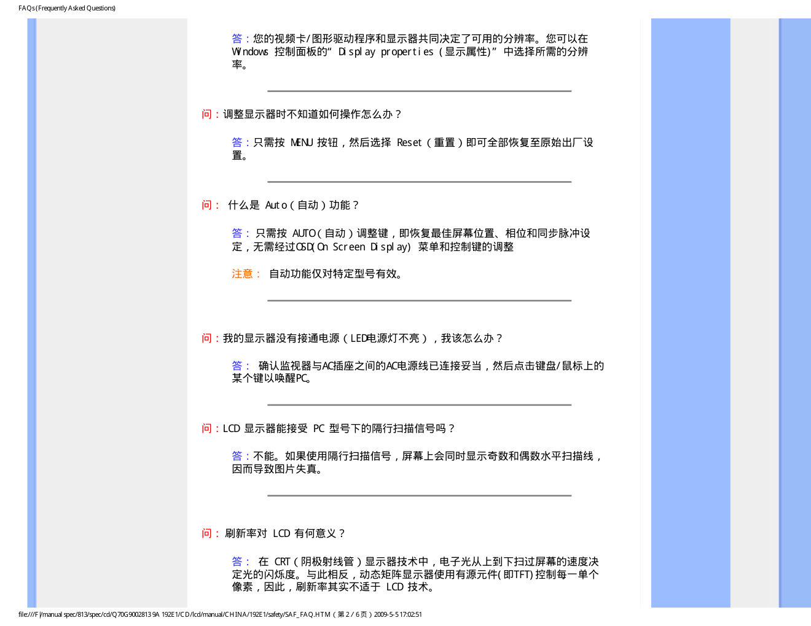Select the question about 'LED电源灯不亮'
Viewport: 811px width, 626px height.
353,338
